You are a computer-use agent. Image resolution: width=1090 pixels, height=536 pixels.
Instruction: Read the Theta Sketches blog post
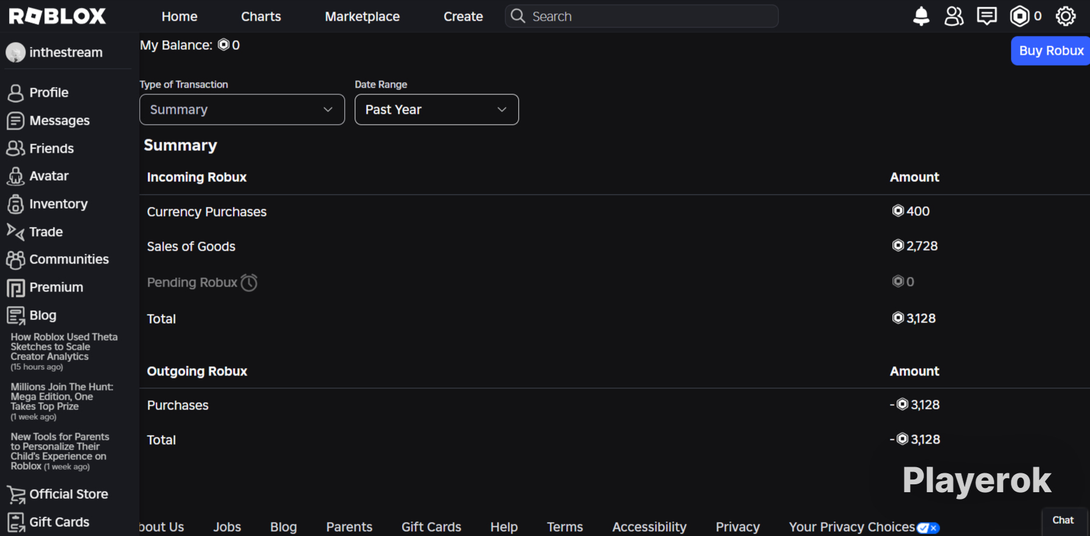click(x=64, y=352)
